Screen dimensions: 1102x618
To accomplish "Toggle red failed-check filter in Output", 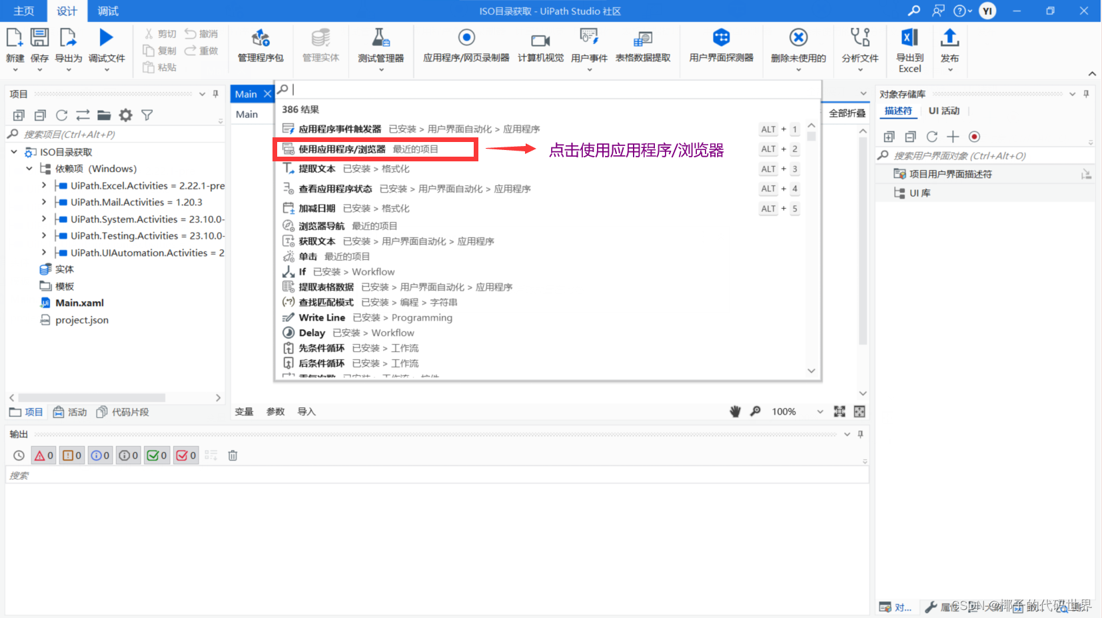I will pos(186,455).
